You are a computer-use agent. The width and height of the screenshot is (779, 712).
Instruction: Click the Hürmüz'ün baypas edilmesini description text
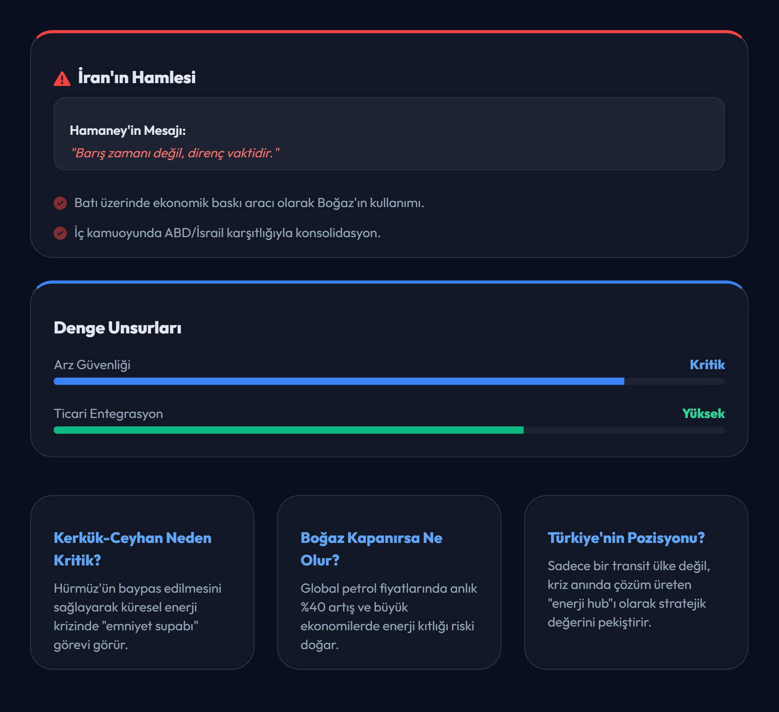pyautogui.click(x=137, y=616)
